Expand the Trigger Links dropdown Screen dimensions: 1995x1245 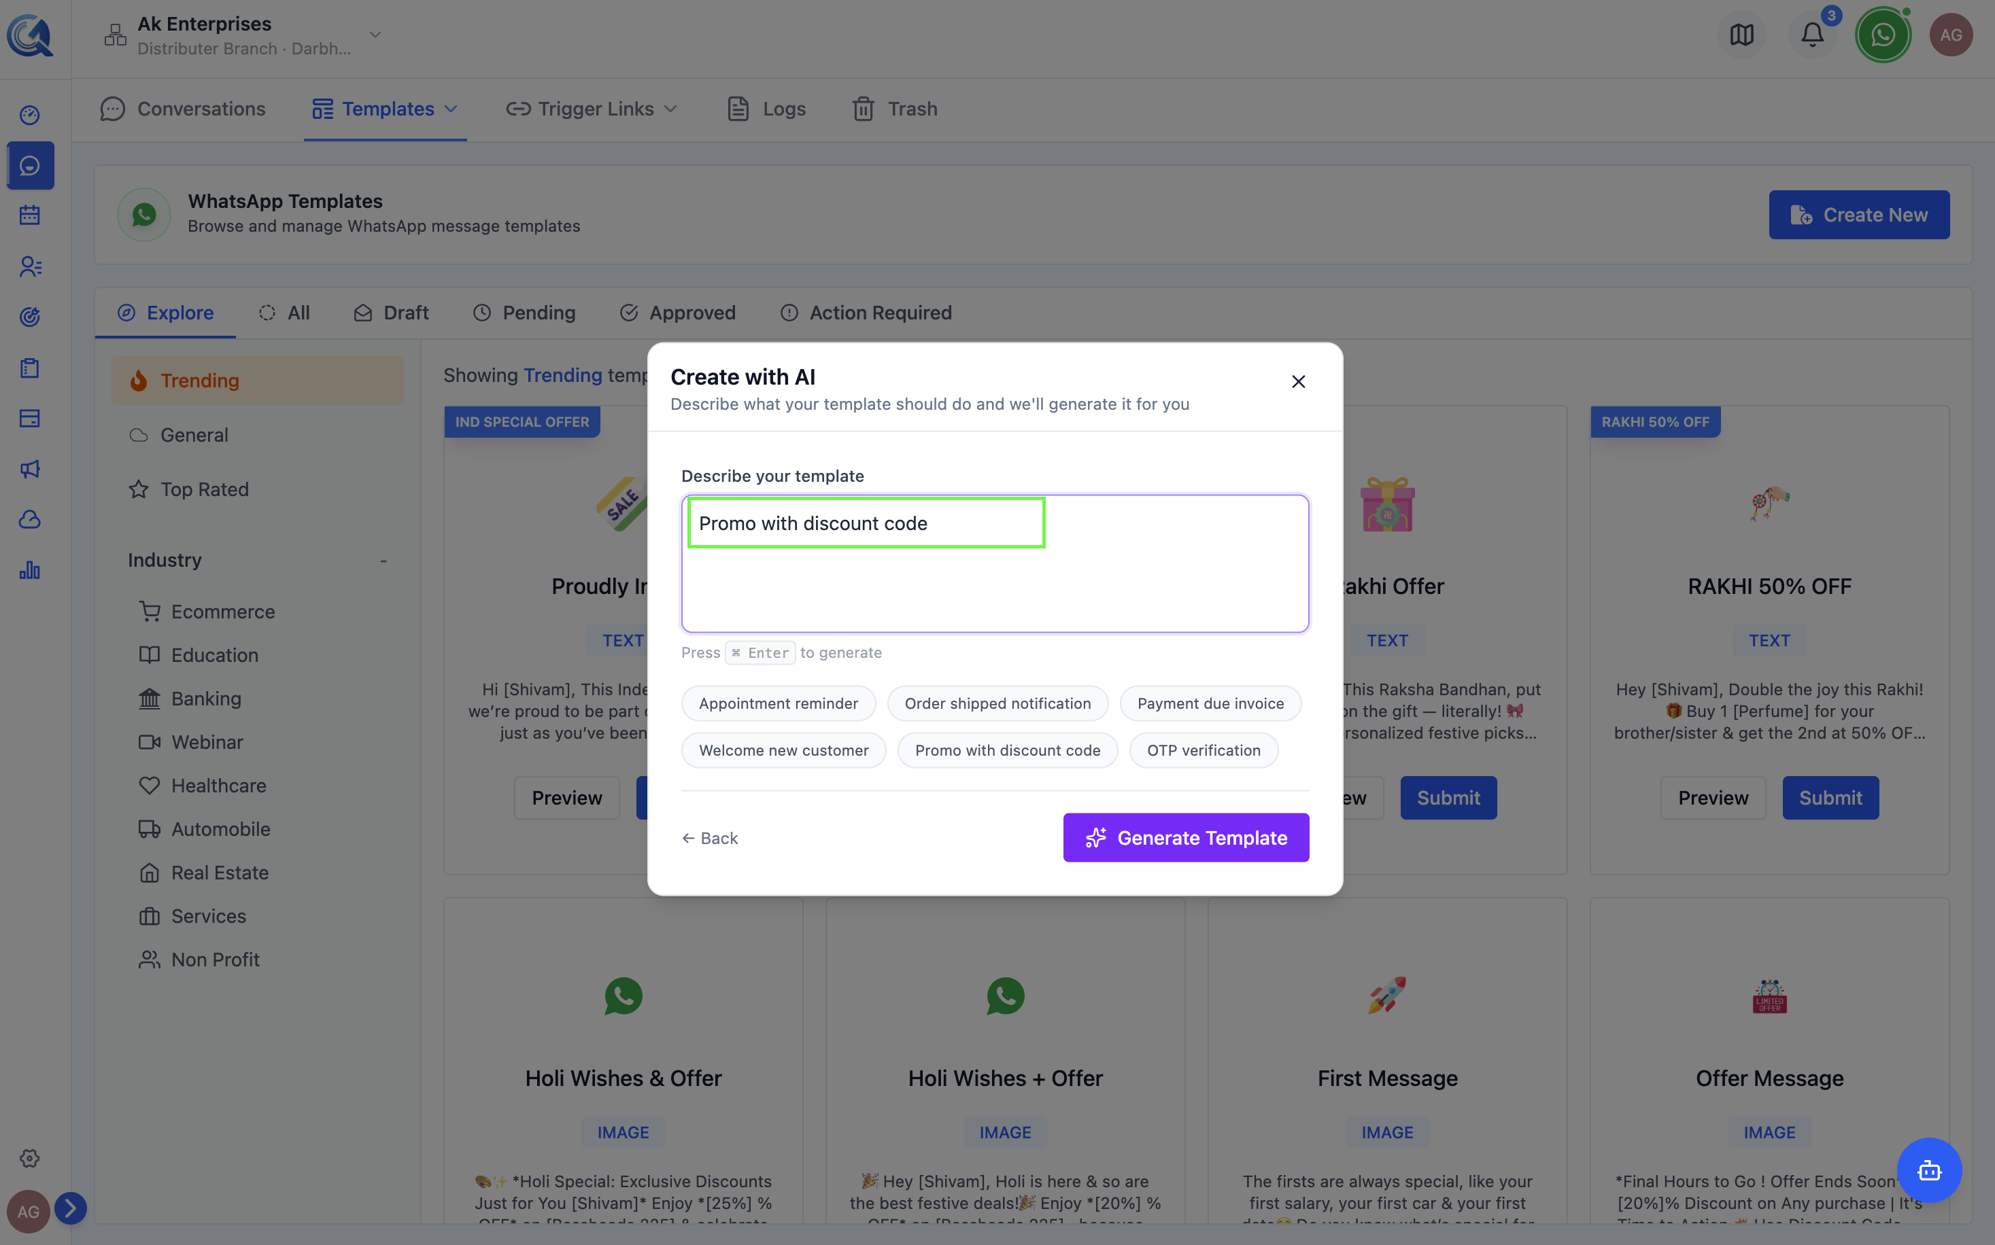tap(592, 109)
